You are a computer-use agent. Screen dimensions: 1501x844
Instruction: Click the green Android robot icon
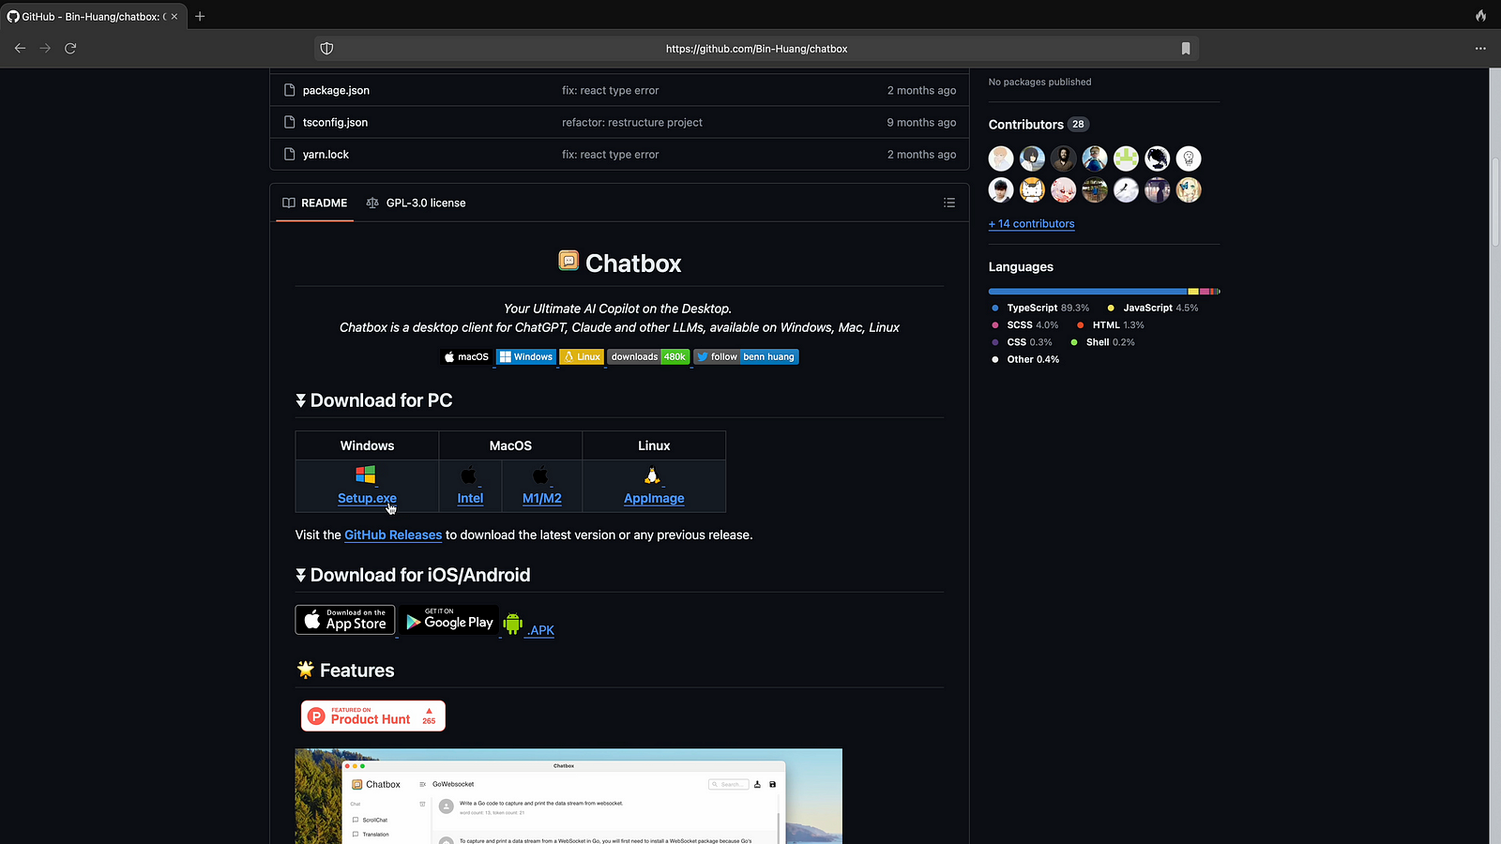tap(512, 624)
